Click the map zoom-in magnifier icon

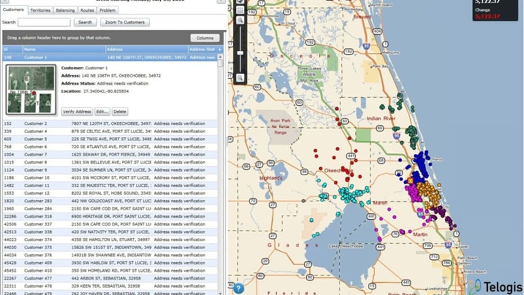click(x=240, y=20)
